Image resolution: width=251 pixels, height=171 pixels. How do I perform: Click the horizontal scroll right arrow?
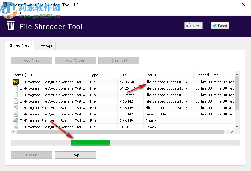232,132
